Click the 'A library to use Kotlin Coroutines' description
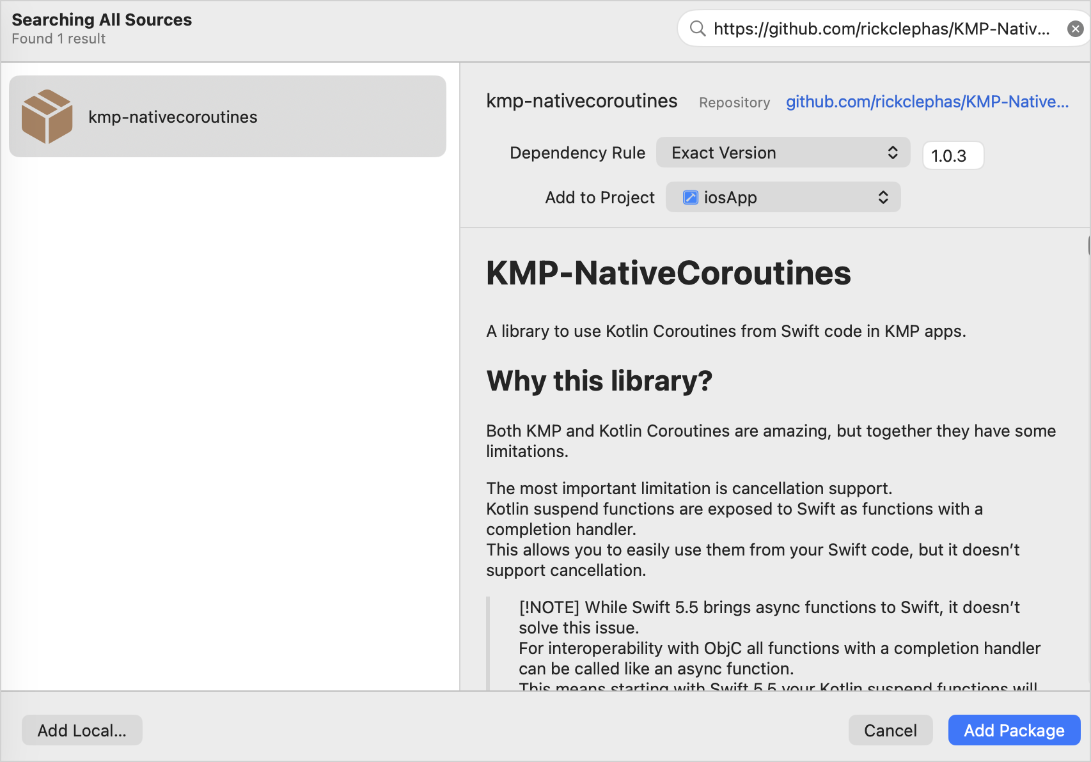Image resolution: width=1091 pixels, height=762 pixels. click(x=726, y=331)
